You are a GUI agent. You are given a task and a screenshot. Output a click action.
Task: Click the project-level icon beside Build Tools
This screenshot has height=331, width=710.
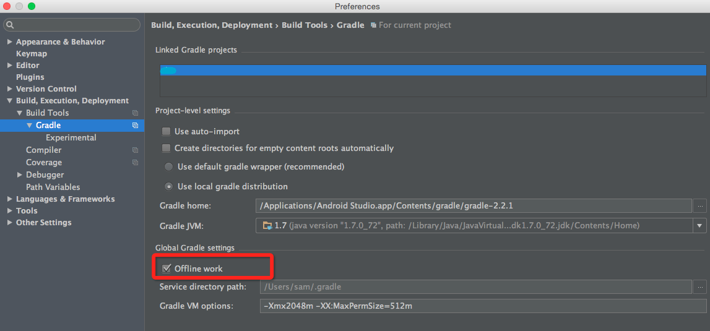coord(135,113)
